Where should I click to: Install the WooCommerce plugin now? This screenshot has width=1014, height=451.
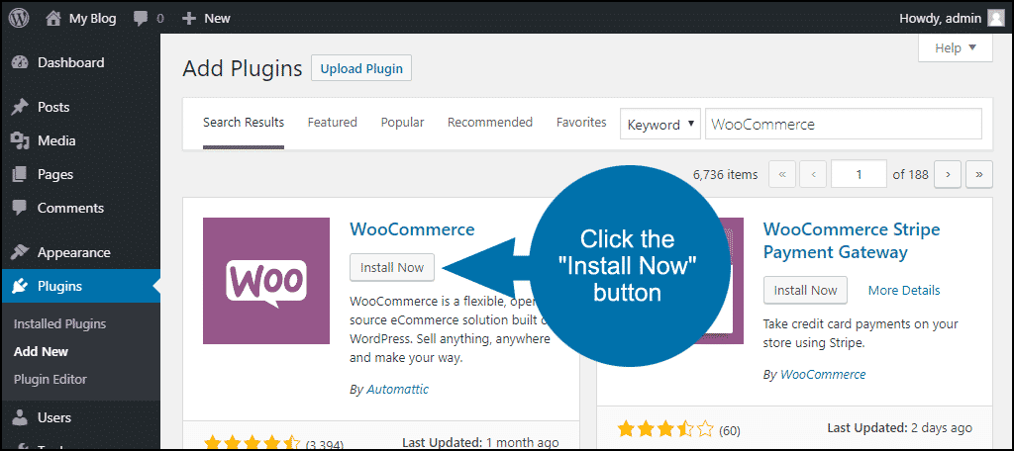pyautogui.click(x=392, y=267)
